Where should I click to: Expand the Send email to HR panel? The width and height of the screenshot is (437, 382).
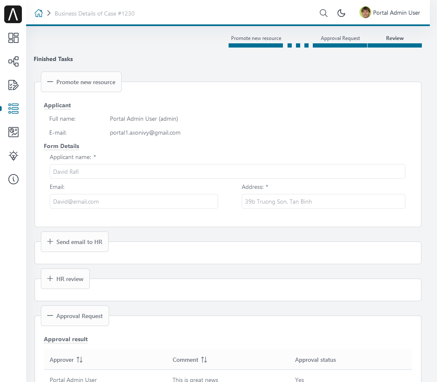[75, 241]
